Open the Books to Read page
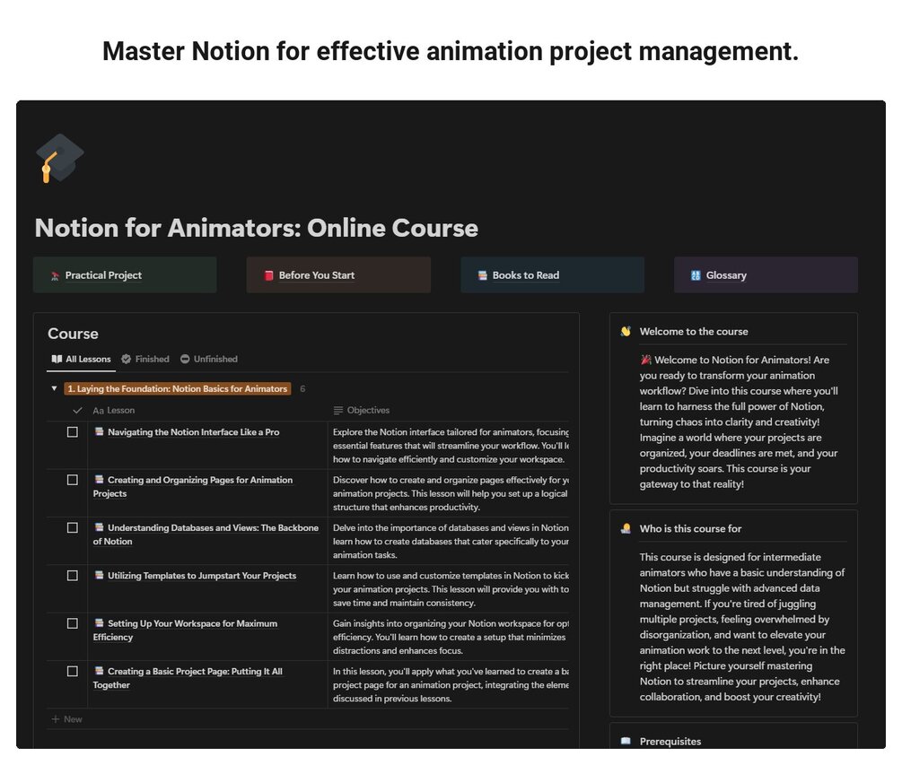This screenshot has width=902, height=765. (552, 275)
